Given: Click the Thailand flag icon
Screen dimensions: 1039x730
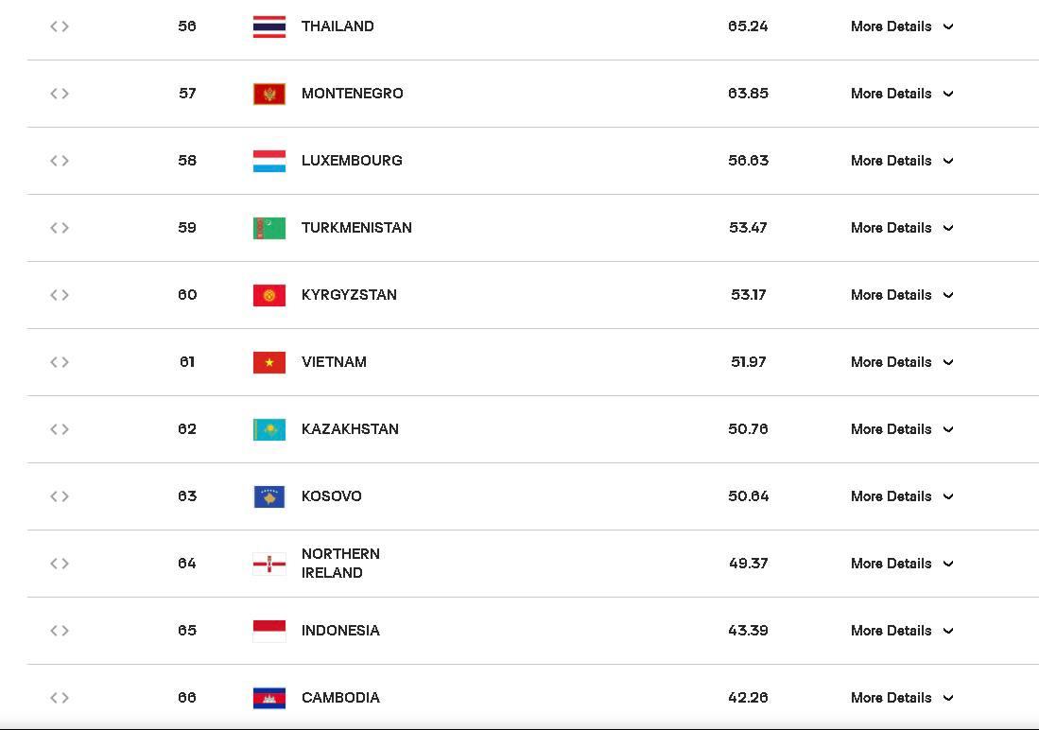Looking at the screenshot, I should [x=269, y=26].
